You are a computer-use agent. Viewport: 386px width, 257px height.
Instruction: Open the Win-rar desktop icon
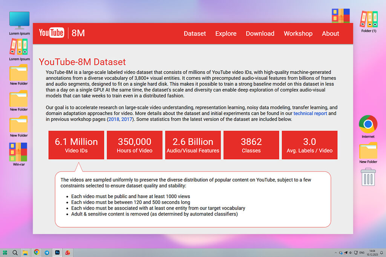coord(18,152)
